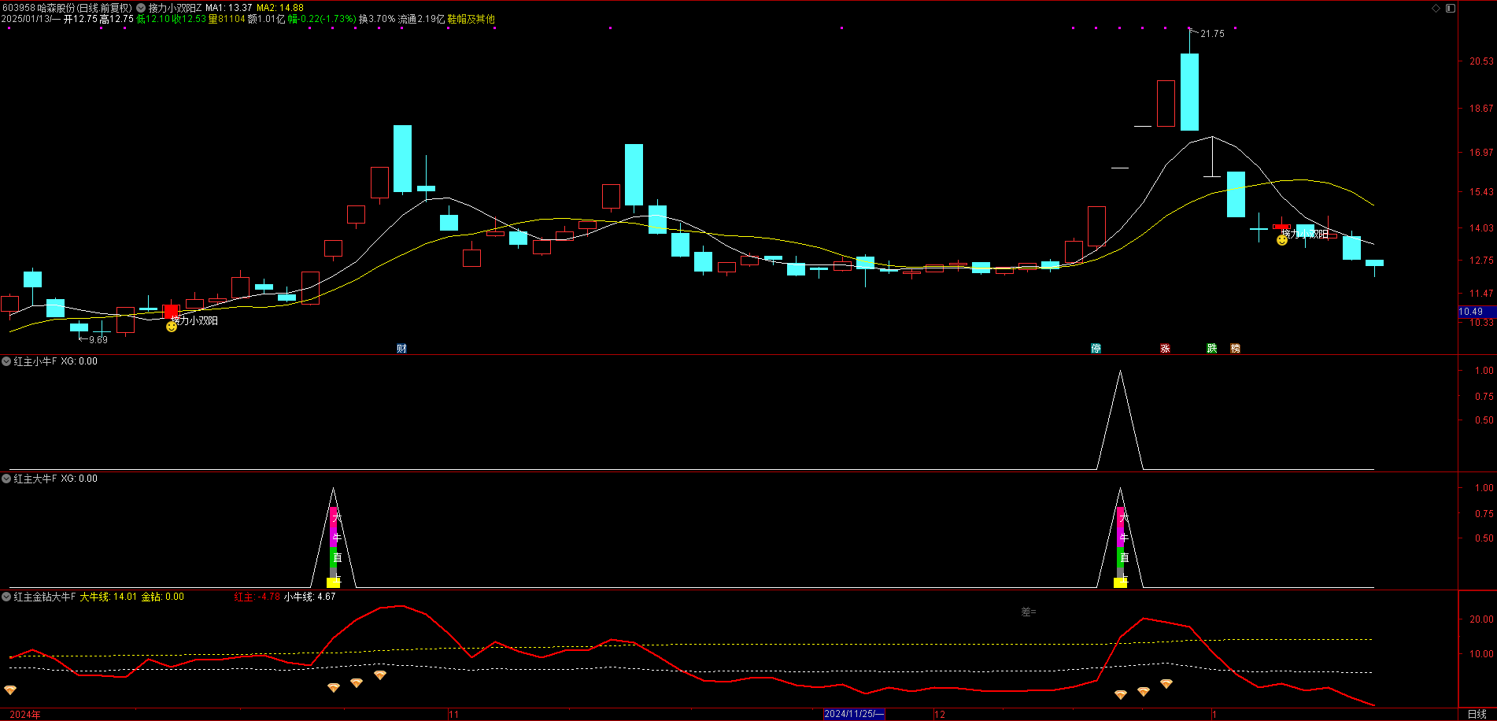Click the diamond marker beside 2024年 start
This screenshot has width=1497, height=721.
click(x=10, y=690)
